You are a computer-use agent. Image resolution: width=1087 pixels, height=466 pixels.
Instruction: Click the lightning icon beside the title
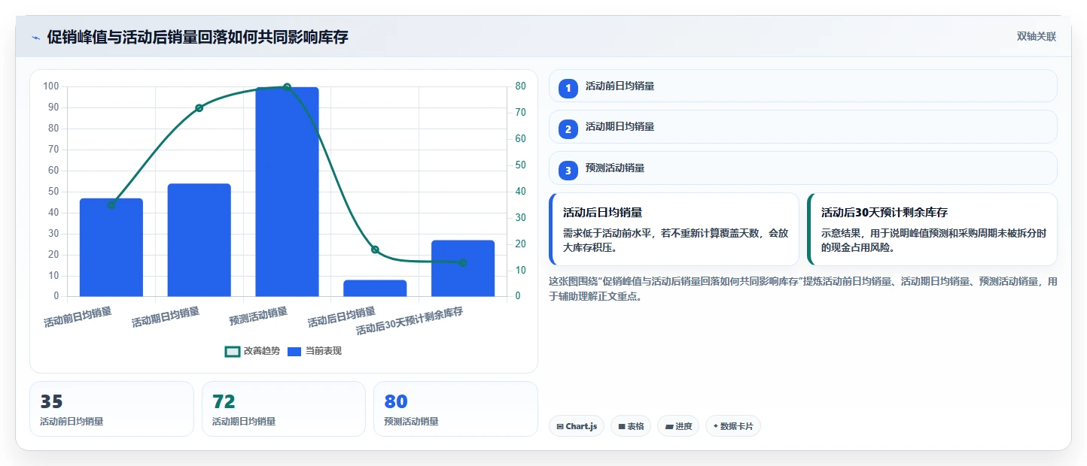(35, 38)
